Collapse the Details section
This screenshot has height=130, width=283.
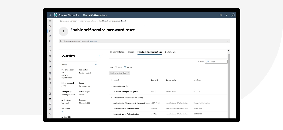(x=96, y=64)
